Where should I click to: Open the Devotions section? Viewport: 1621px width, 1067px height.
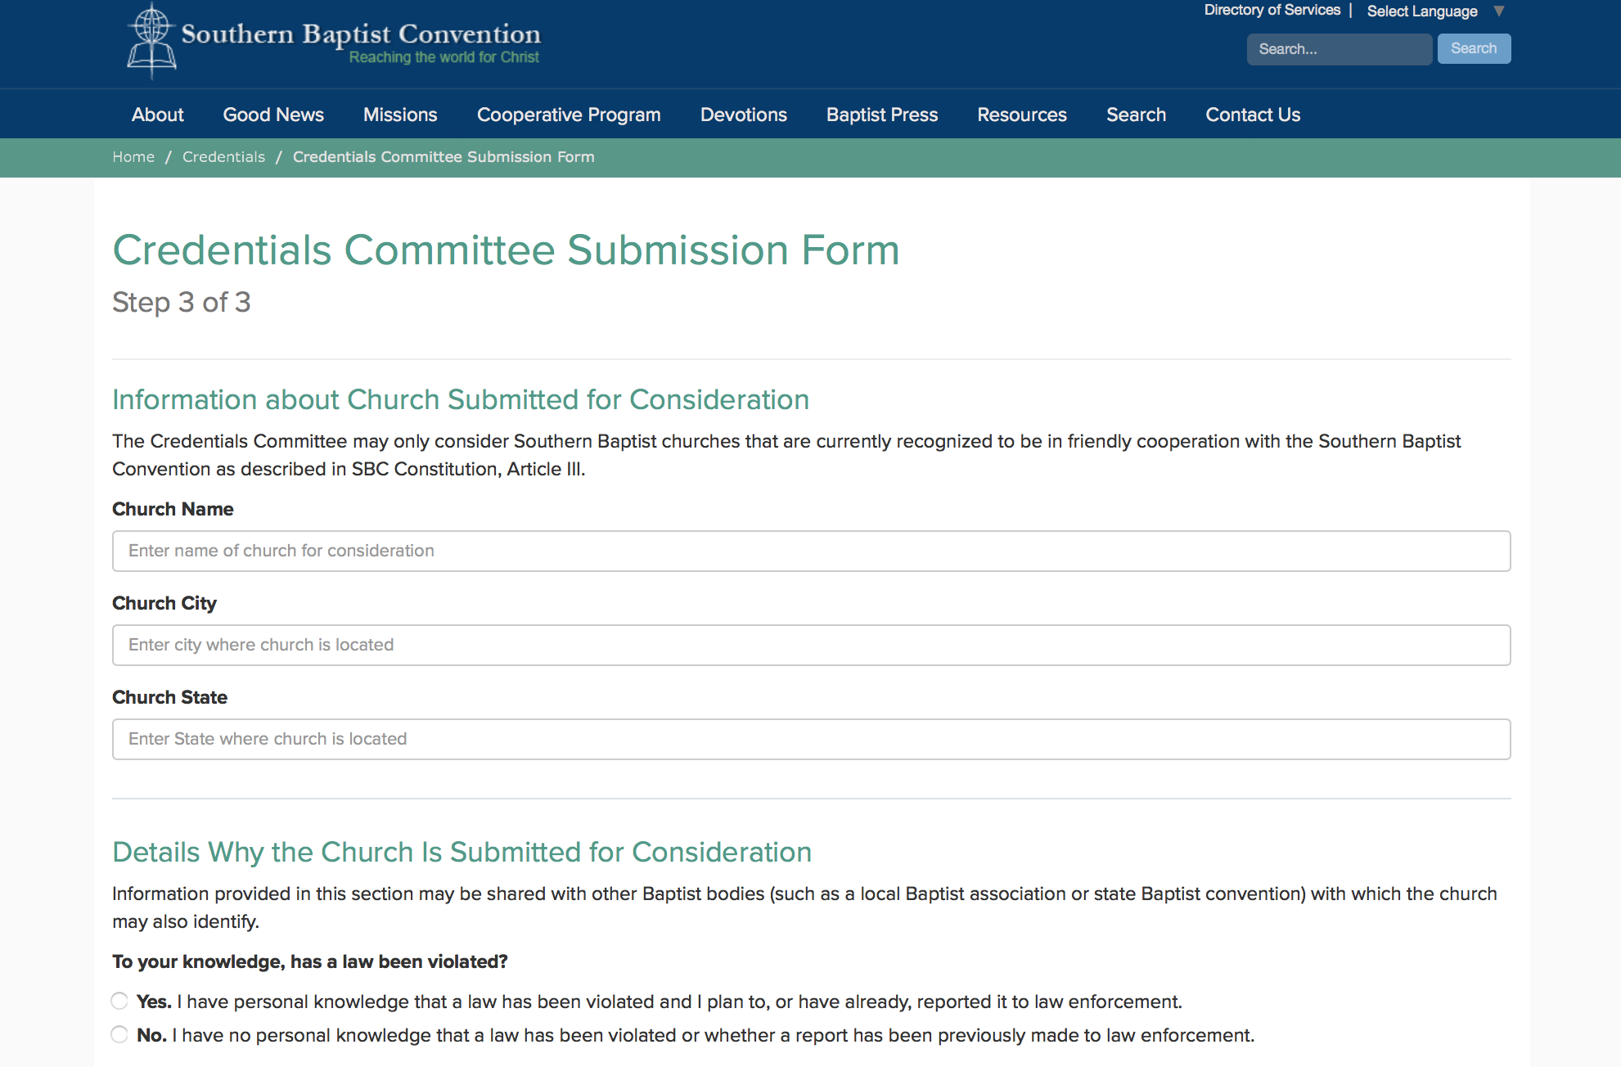tap(743, 115)
